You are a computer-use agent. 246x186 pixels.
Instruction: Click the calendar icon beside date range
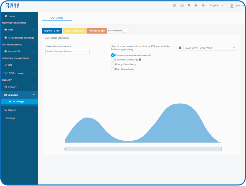pyautogui.click(x=180, y=48)
